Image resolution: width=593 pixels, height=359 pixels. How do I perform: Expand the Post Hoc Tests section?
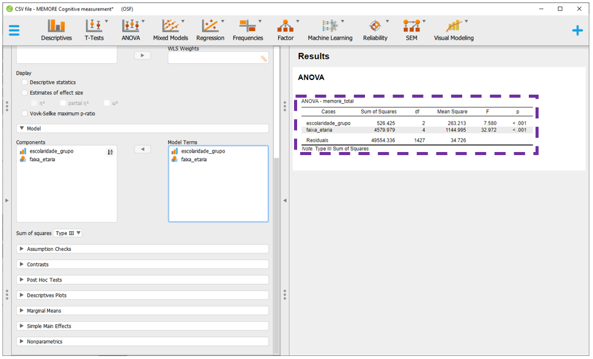pos(142,280)
